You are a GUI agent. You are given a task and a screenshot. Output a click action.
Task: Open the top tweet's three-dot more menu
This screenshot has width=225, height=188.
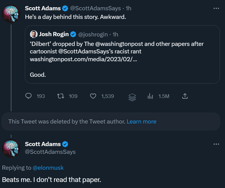216,8
